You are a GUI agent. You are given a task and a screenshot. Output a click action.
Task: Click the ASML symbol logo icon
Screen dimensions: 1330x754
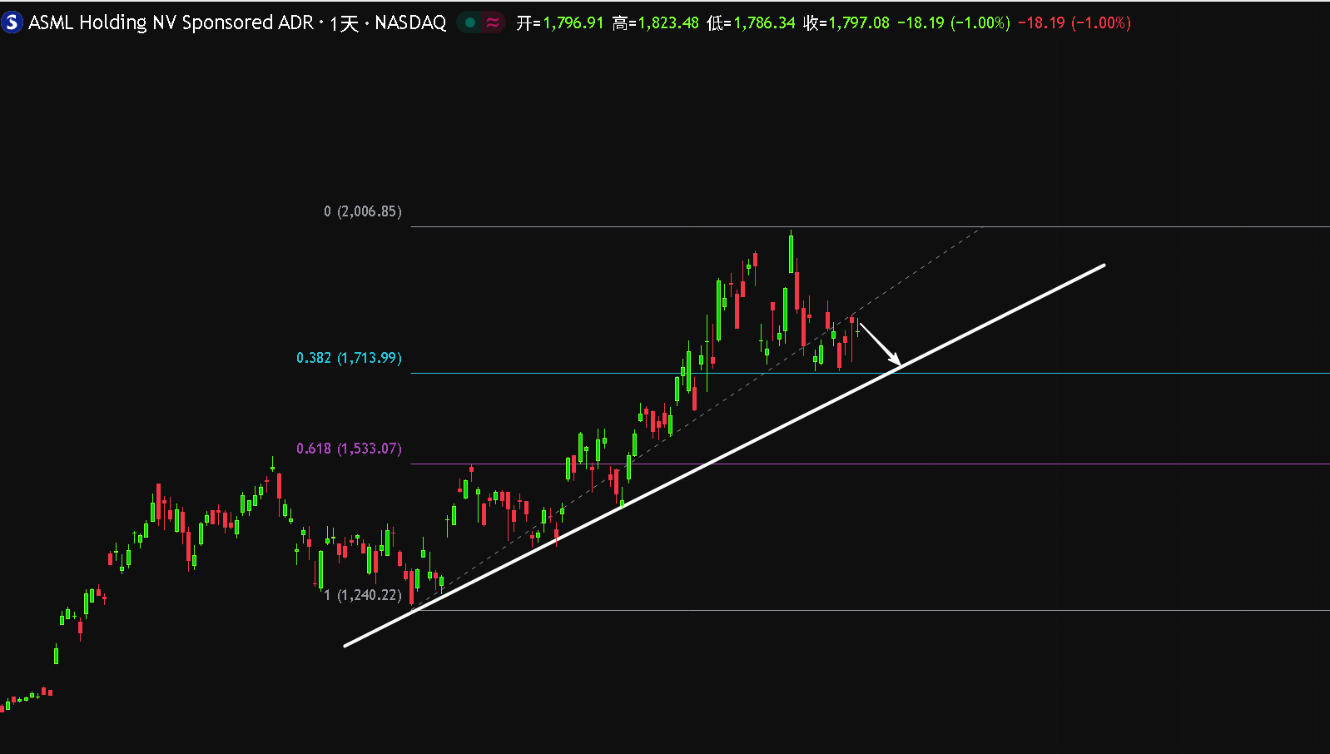[12, 22]
